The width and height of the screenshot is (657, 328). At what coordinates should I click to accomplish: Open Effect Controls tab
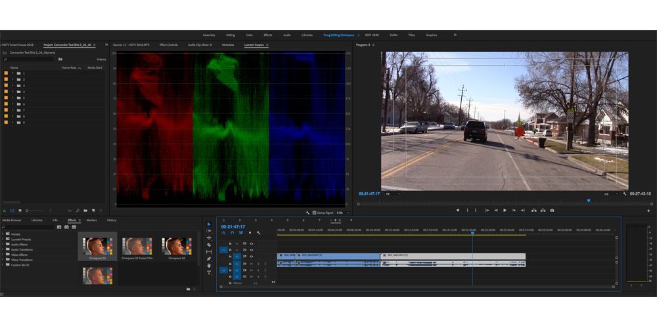click(168, 45)
